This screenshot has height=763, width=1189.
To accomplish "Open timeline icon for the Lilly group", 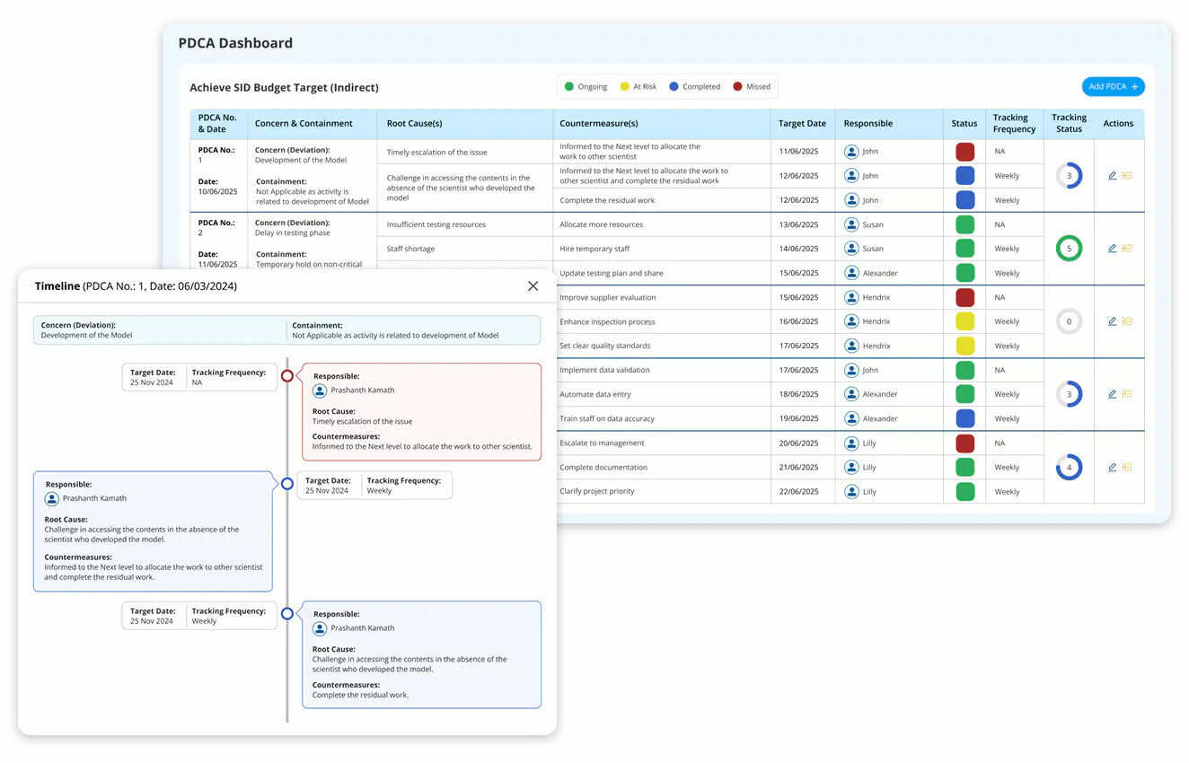I will click(1127, 468).
